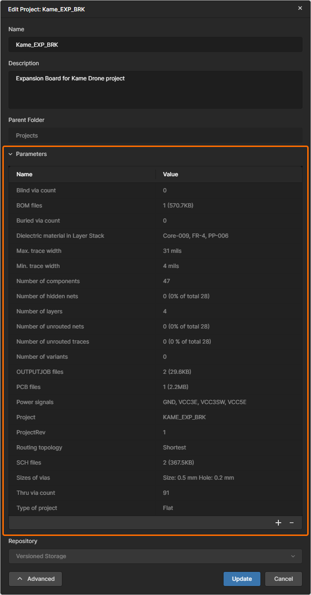311x595 pixels.
Task: Add a new parameter with plus icon
Action: [278, 523]
